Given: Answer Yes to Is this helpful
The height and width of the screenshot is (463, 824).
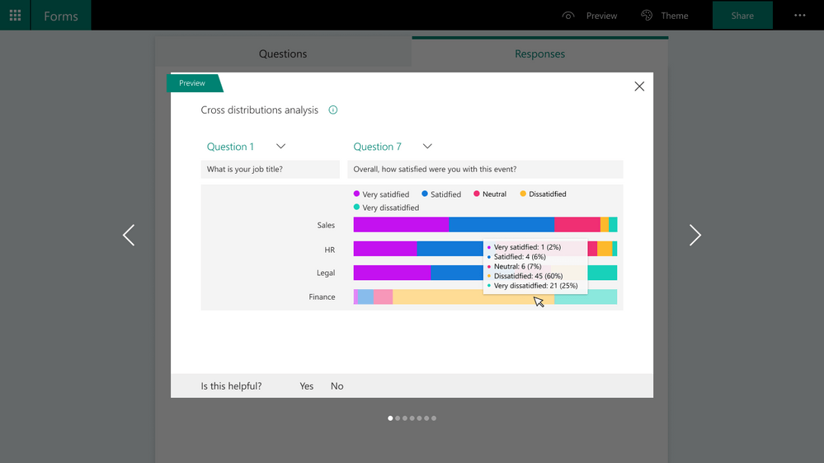Looking at the screenshot, I should point(306,386).
